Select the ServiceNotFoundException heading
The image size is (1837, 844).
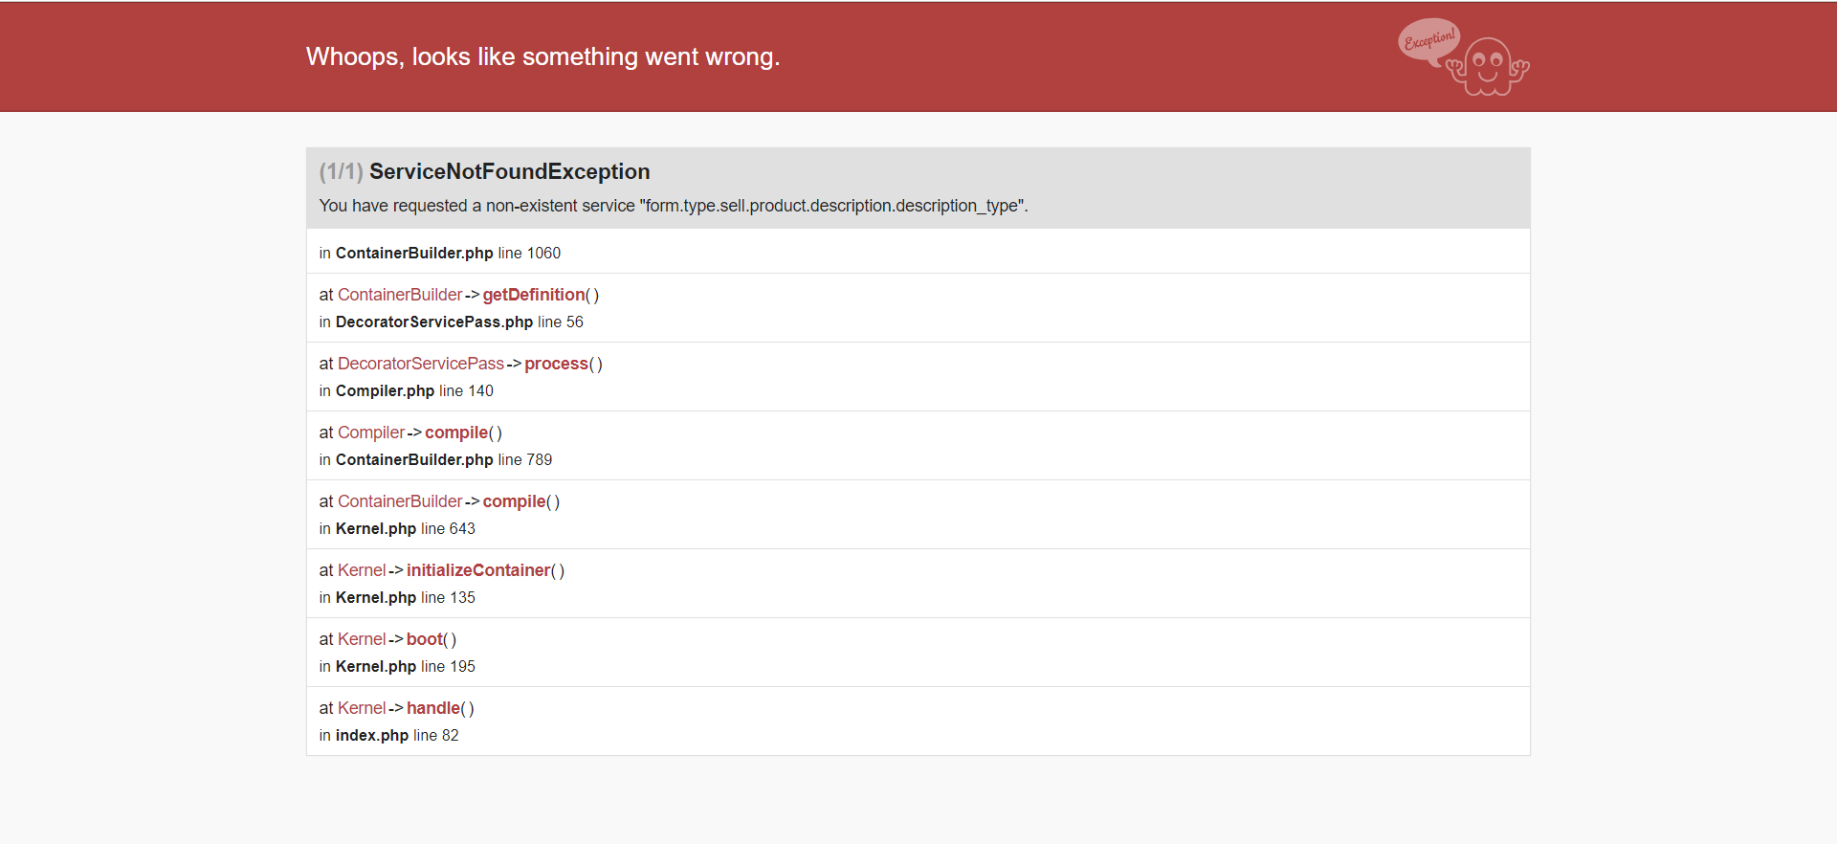point(509,171)
